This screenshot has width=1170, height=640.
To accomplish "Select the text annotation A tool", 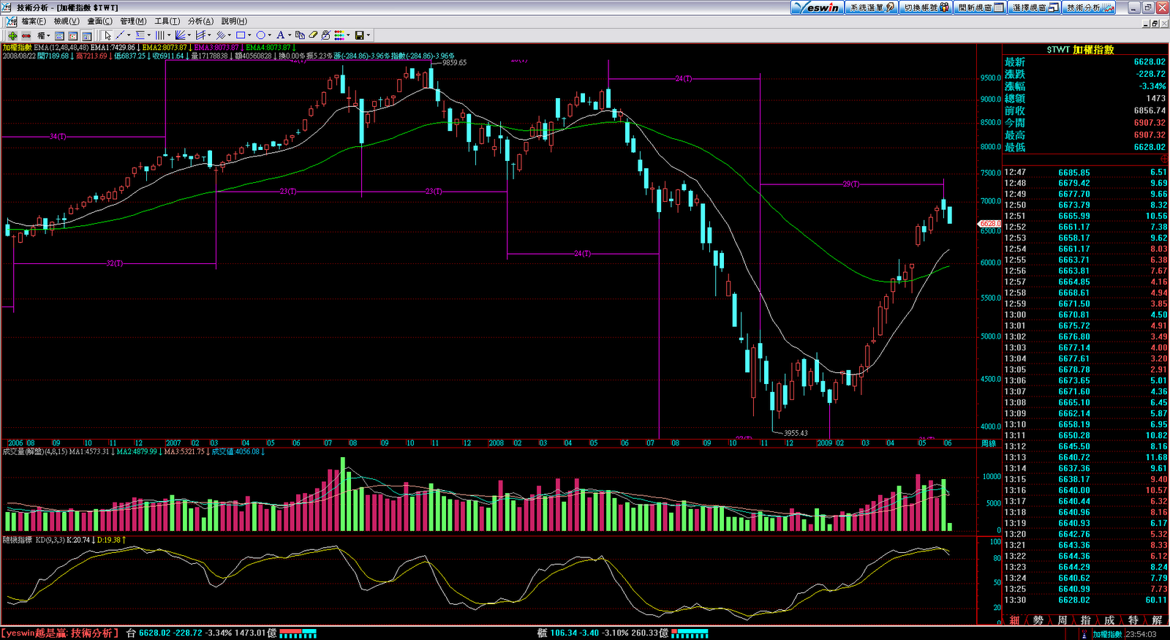I will click(280, 35).
